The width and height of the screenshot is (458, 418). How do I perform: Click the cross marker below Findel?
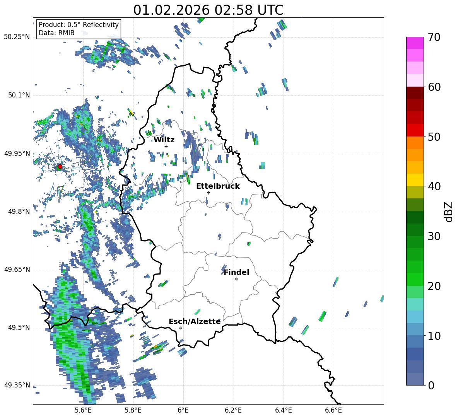(236, 279)
